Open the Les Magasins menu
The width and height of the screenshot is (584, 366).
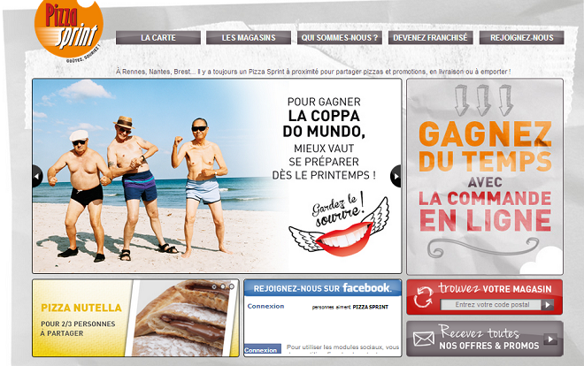[x=249, y=37]
